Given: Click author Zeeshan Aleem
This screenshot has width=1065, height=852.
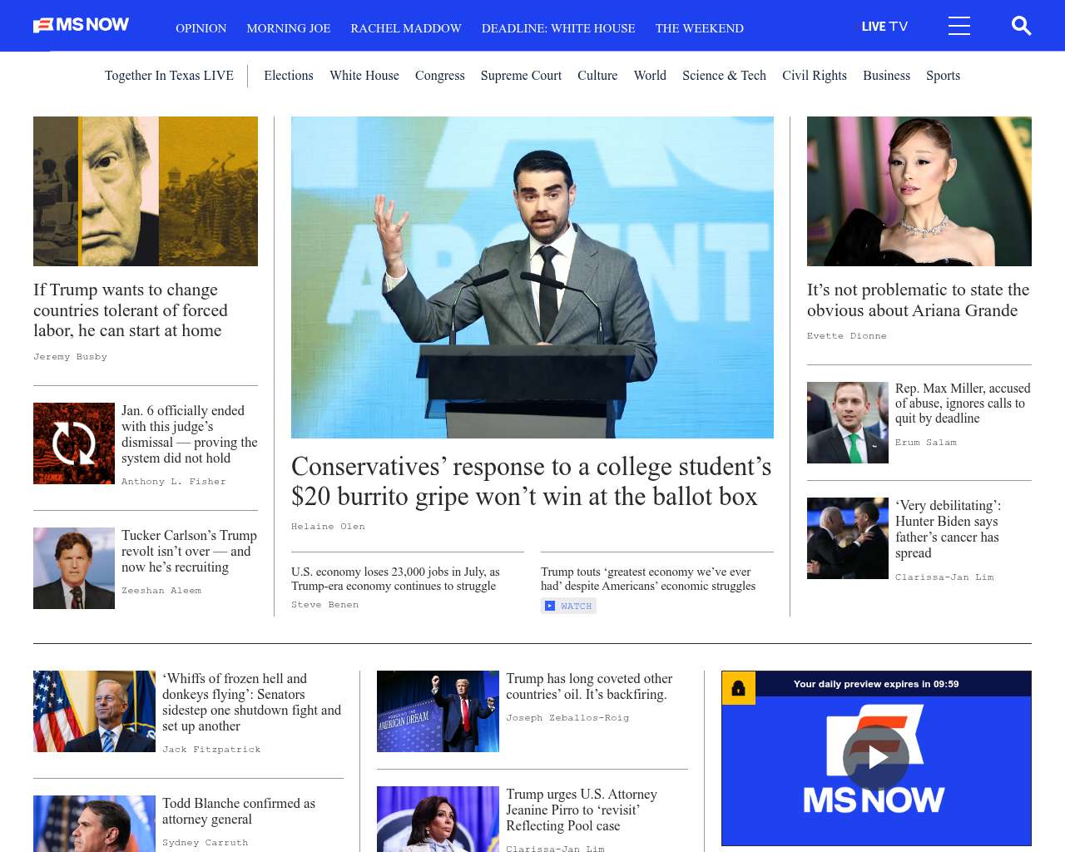Looking at the screenshot, I should click(161, 591).
